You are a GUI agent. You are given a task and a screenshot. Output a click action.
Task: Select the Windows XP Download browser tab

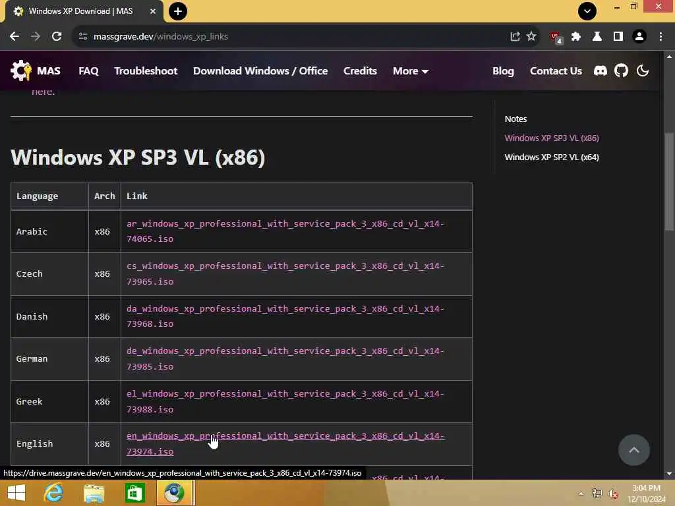point(84,11)
